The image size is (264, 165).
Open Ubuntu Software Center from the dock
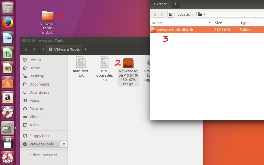click(x=8, y=83)
